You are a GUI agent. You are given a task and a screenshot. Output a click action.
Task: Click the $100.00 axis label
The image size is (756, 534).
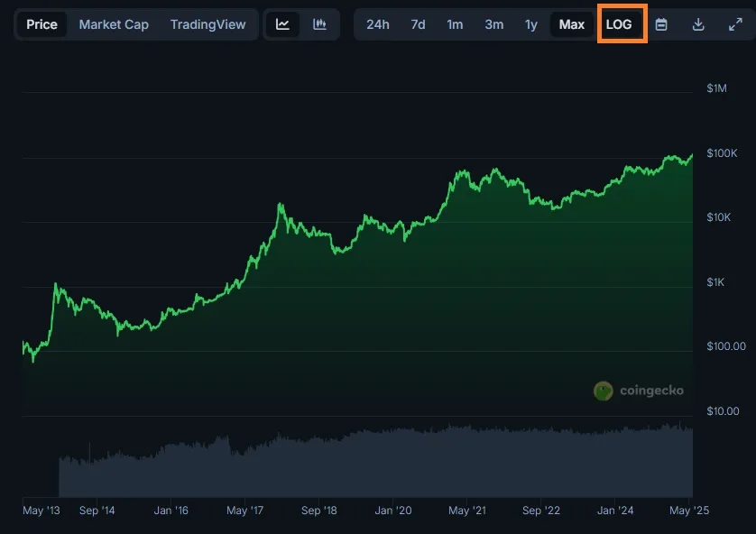point(726,346)
